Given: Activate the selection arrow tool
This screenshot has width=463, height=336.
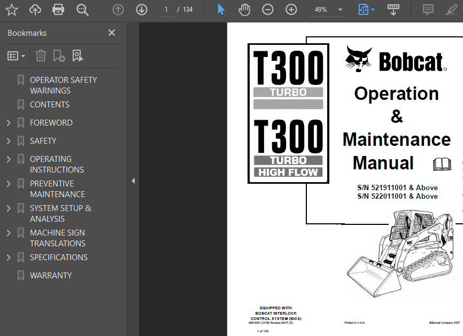Looking at the screenshot, I should (x=221, y=10).
